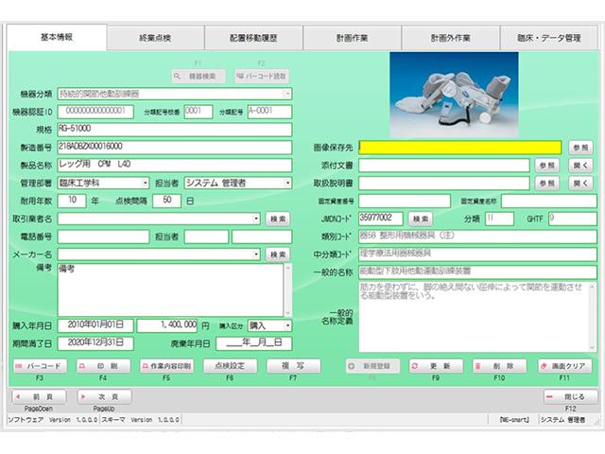The height and width of the screenshot is (454, 605).
Task: Click the 製造番号 input field
Action: 175,148
